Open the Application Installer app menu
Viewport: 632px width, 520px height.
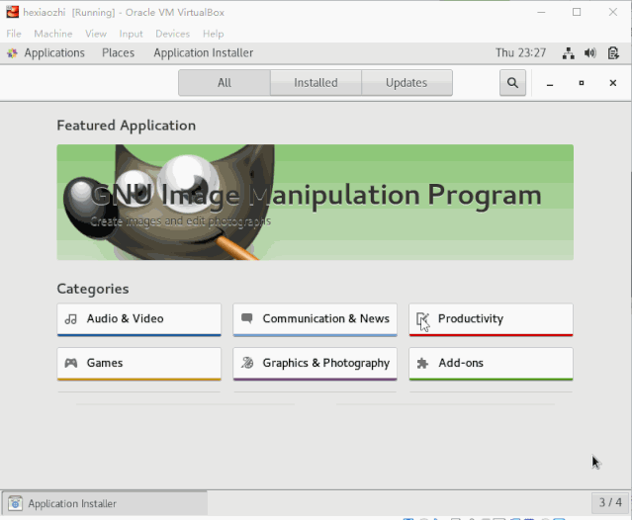(203, 53)
